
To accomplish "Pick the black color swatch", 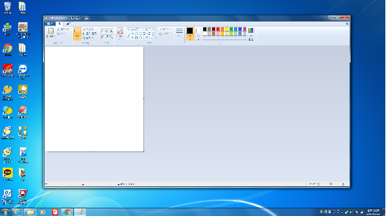I will tap(205, 29).
